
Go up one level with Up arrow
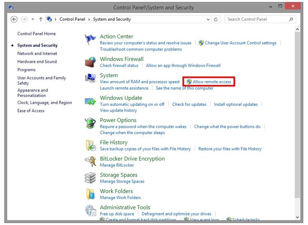point(41,19)
